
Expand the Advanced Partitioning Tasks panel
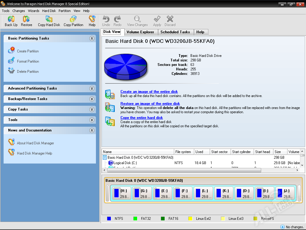coord(92,89)
